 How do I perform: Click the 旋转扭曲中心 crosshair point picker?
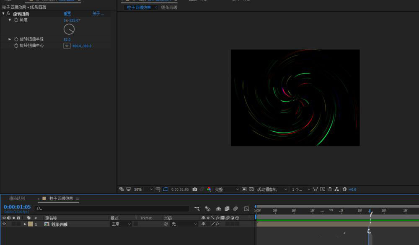coord(67,46)
